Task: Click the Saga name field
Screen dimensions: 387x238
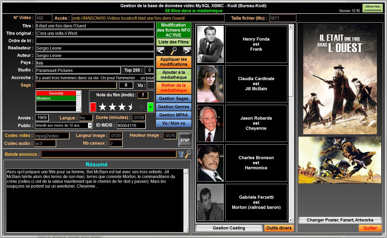Action: pos(76,85)
